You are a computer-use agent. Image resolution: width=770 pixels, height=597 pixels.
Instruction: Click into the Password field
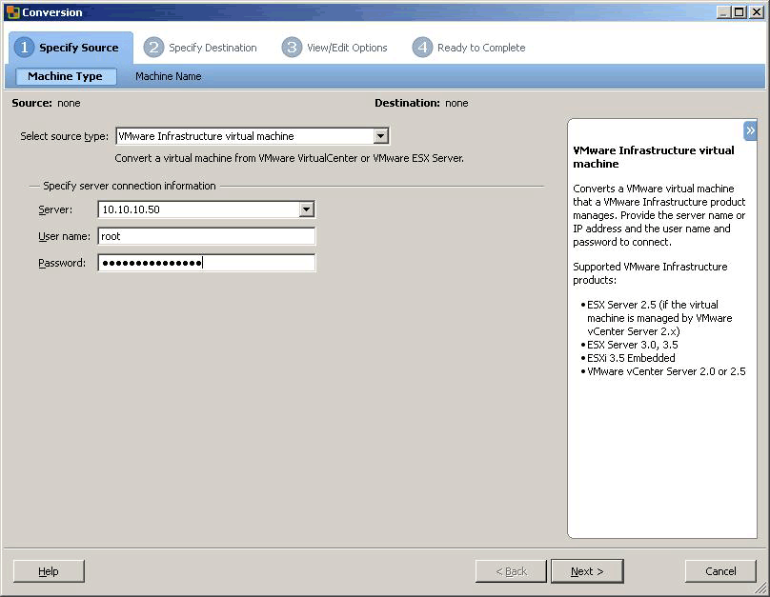[206, 263]
